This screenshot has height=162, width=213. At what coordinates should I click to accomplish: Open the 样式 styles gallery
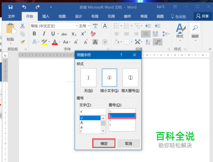point(180,32)
